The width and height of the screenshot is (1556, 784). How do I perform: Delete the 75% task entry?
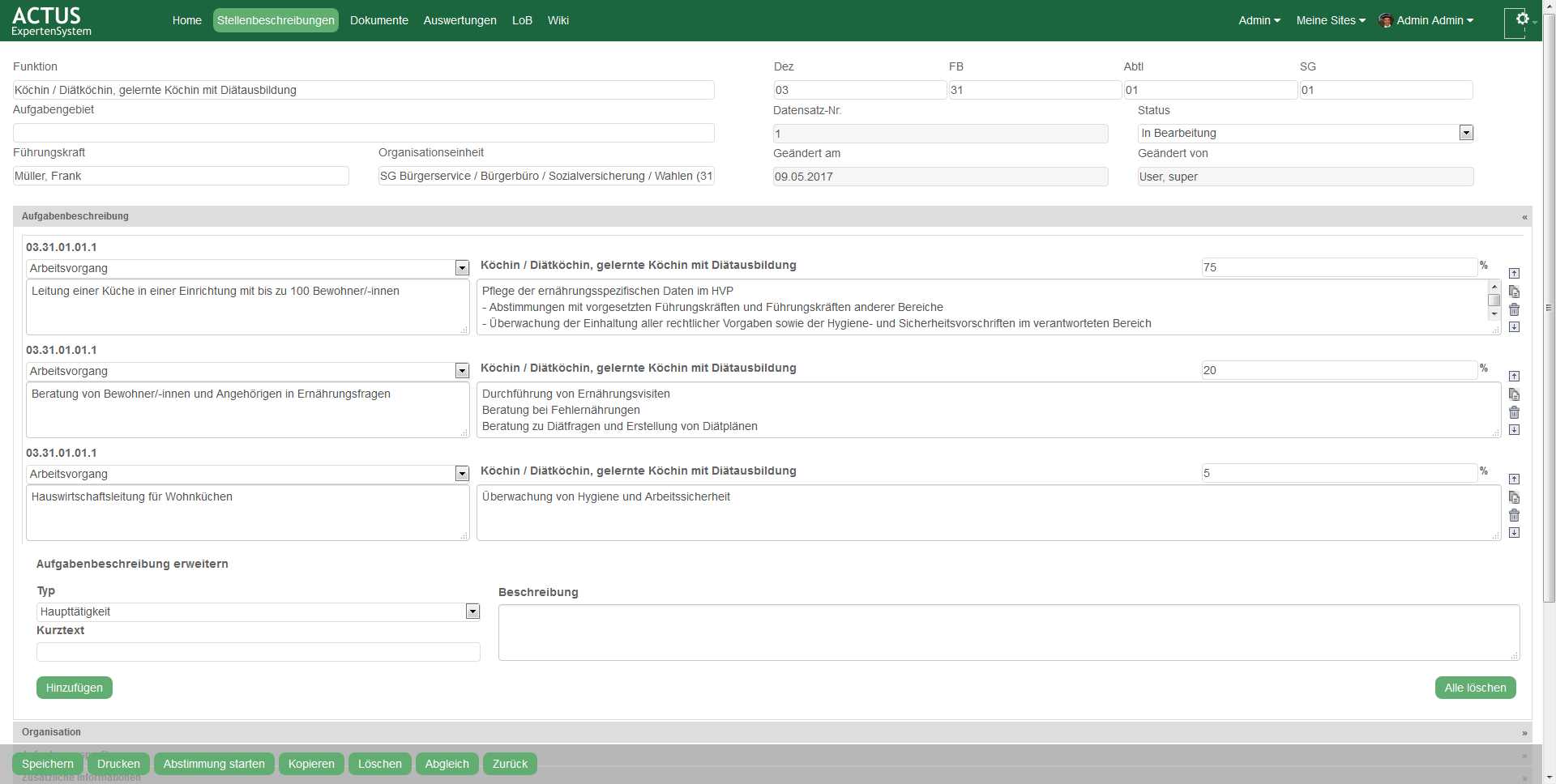point(1514,309)
